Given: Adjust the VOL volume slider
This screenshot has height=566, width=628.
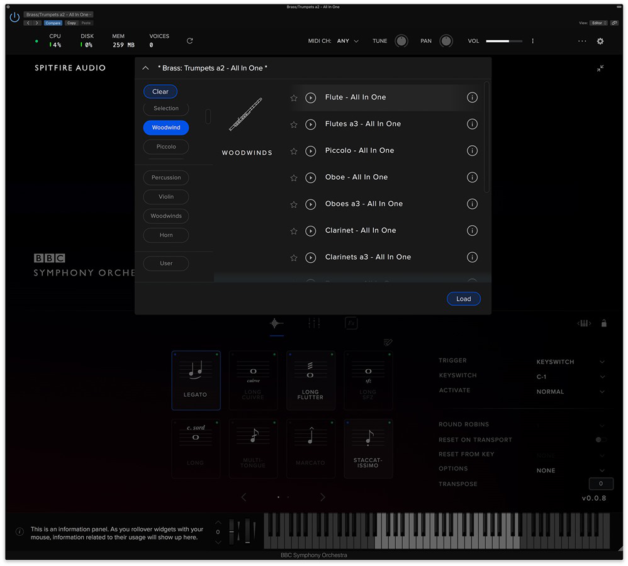Looking at the screenshot, I should pos(504,42).
